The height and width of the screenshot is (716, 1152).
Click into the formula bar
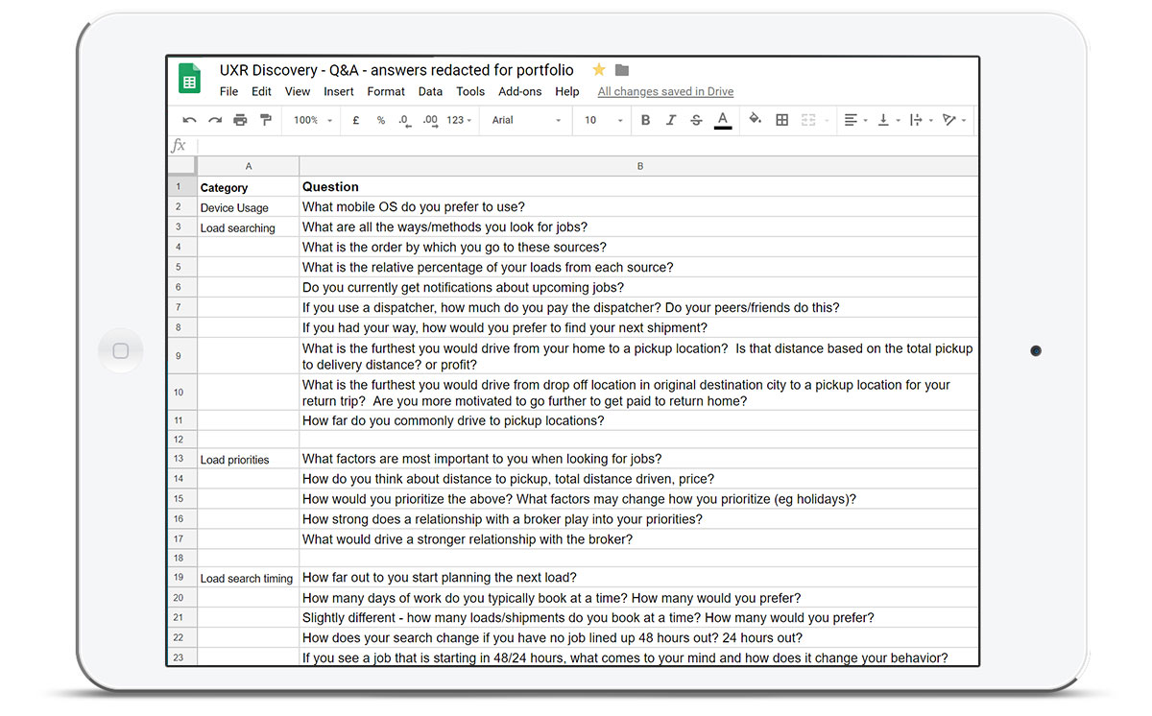[x=588, y=146]
